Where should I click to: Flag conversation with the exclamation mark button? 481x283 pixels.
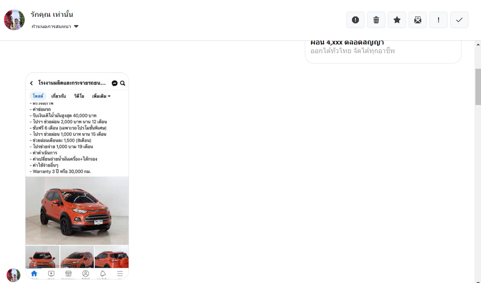[439, 20]
